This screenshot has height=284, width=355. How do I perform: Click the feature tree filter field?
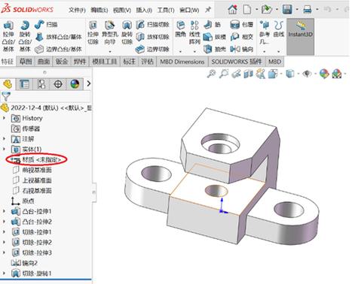(x=46, y=96)
